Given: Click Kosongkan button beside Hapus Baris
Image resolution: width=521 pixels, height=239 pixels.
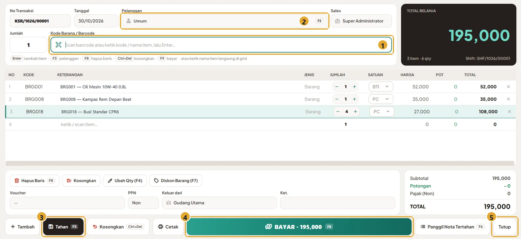Looking at the screenshot, I should click(x=81, y=181).
